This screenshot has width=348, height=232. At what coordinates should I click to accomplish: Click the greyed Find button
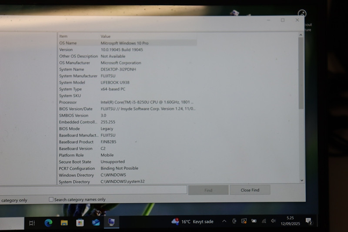[x=208, y=190]
